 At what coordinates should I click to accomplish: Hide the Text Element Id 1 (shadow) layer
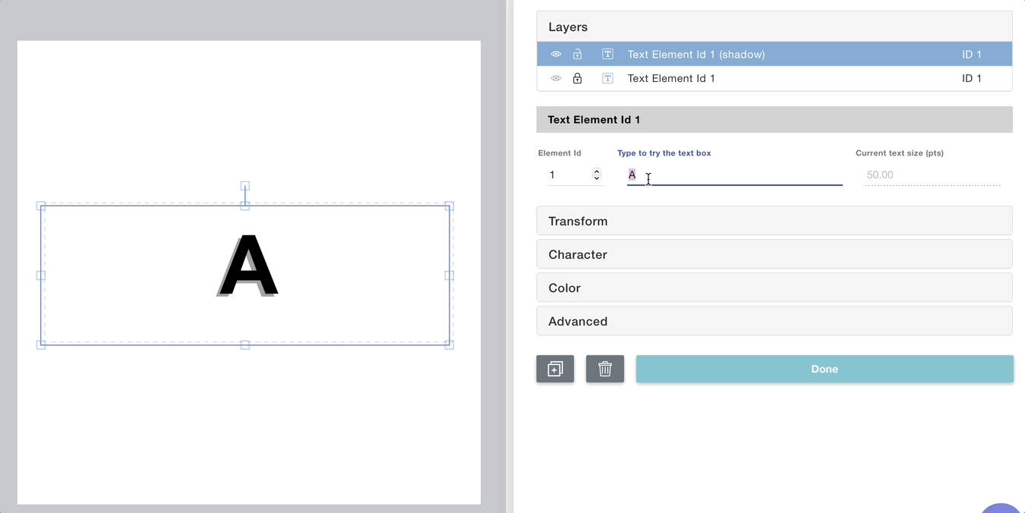pyautogui.click(x=556, y=55)
